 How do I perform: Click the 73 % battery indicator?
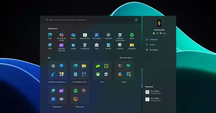[163, 33]
